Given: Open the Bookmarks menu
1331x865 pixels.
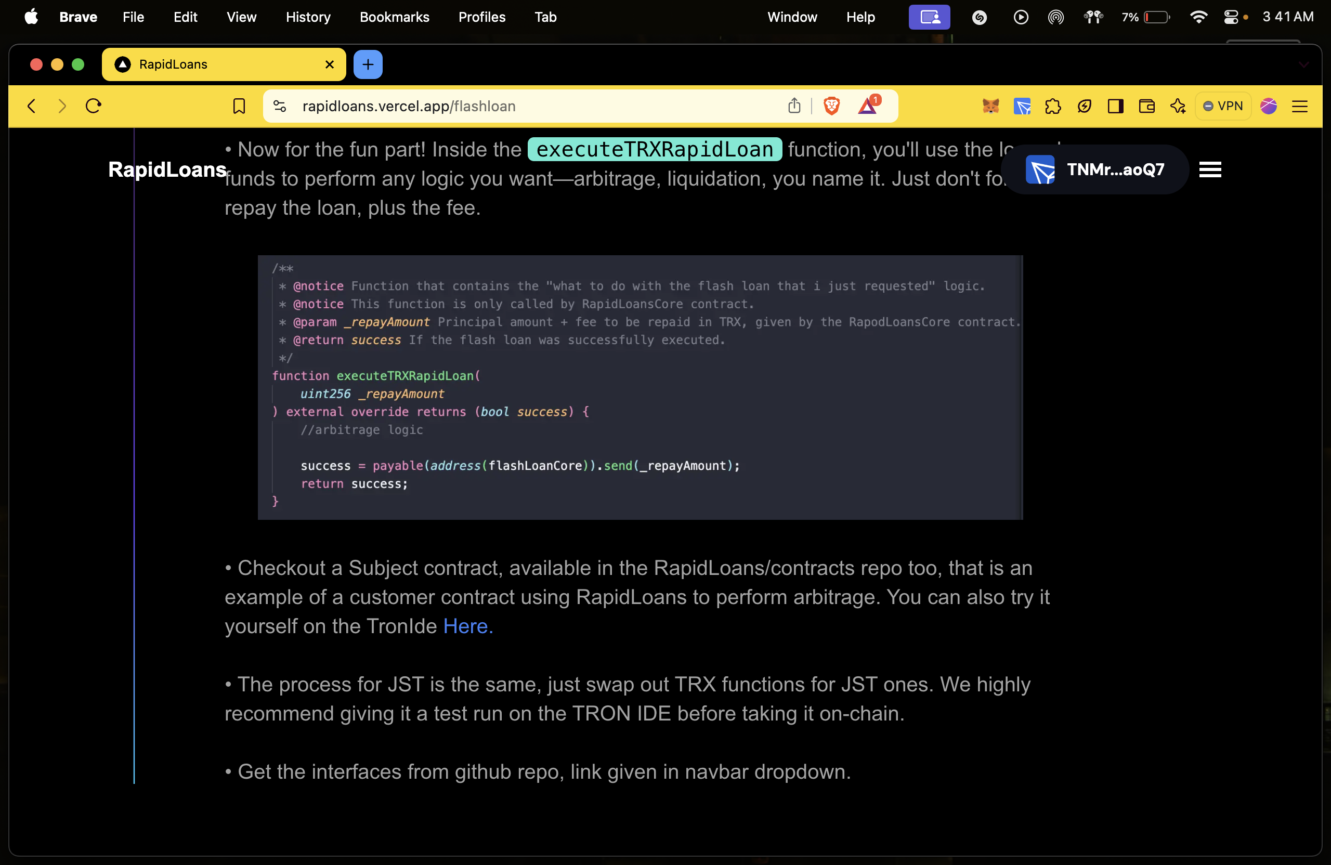Looking at the screenshot, I should (394, 17).
